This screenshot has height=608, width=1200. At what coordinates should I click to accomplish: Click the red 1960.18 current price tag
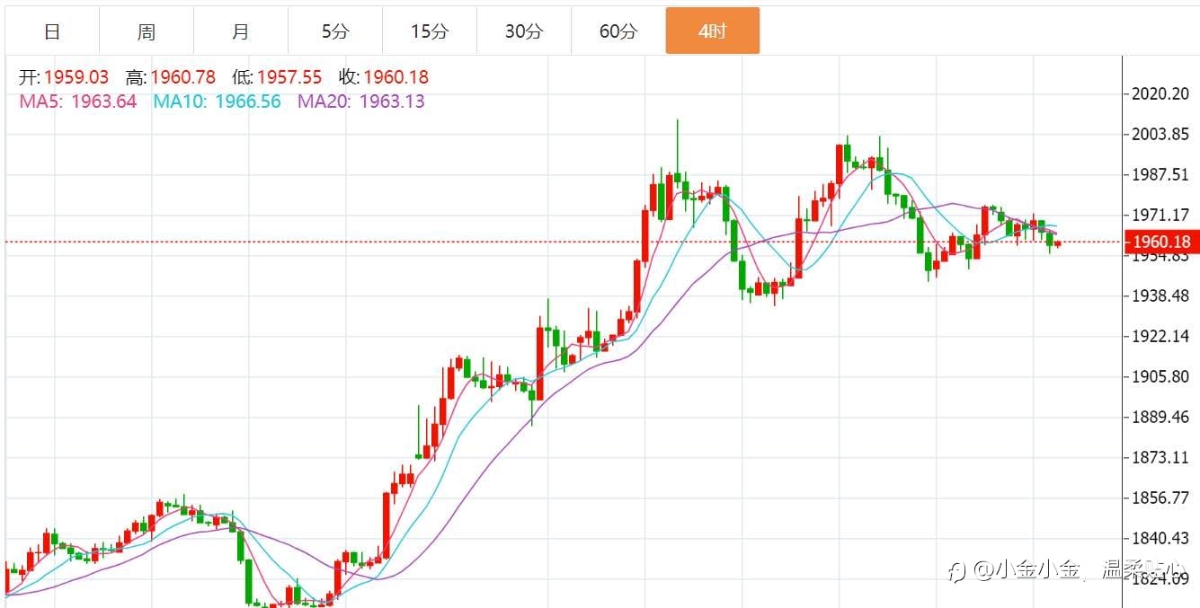pos(1161,242)
